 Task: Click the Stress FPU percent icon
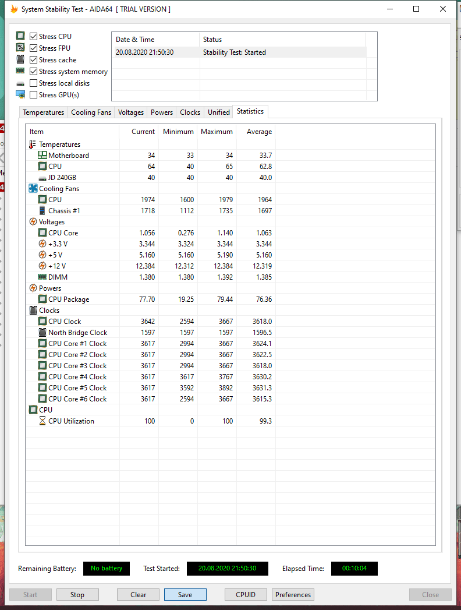point(20,47)
